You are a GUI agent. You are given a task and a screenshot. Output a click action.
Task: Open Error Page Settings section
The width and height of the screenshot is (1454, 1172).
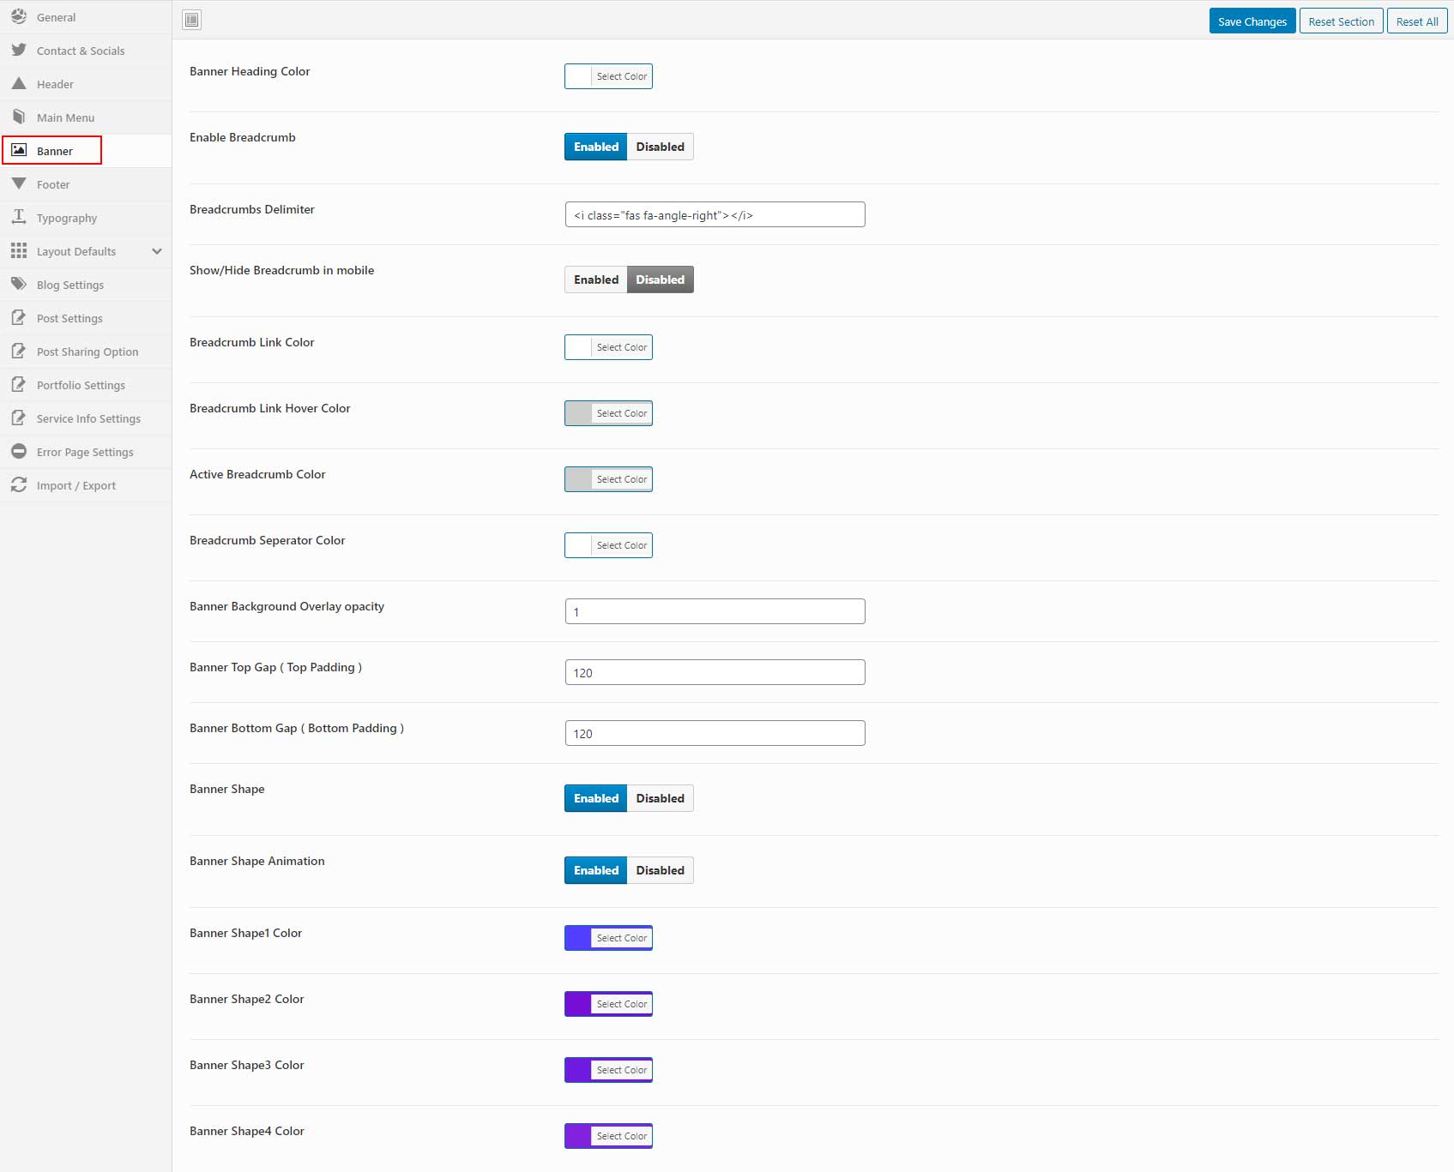coord(86,452)
